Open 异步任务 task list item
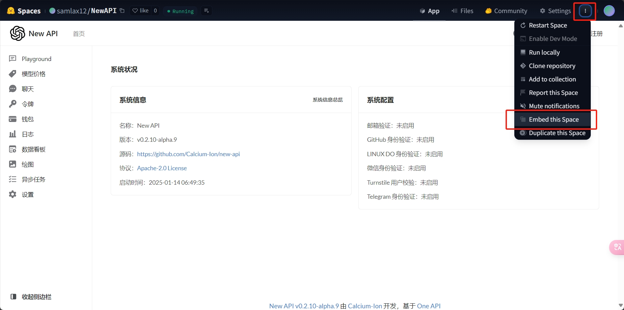The height and width of the screenshot is (310, 624). (x=28, y=179)
